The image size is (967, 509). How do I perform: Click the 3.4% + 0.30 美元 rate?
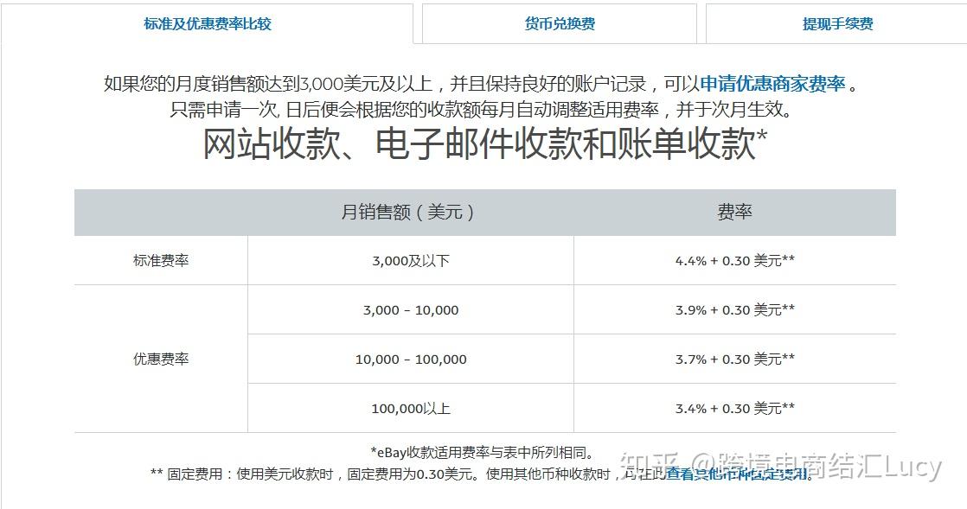point(734,409)
